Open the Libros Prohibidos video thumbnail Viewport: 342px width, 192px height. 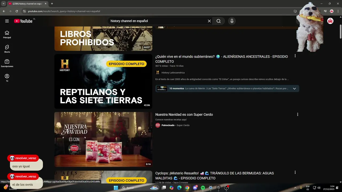pos(103,39)
